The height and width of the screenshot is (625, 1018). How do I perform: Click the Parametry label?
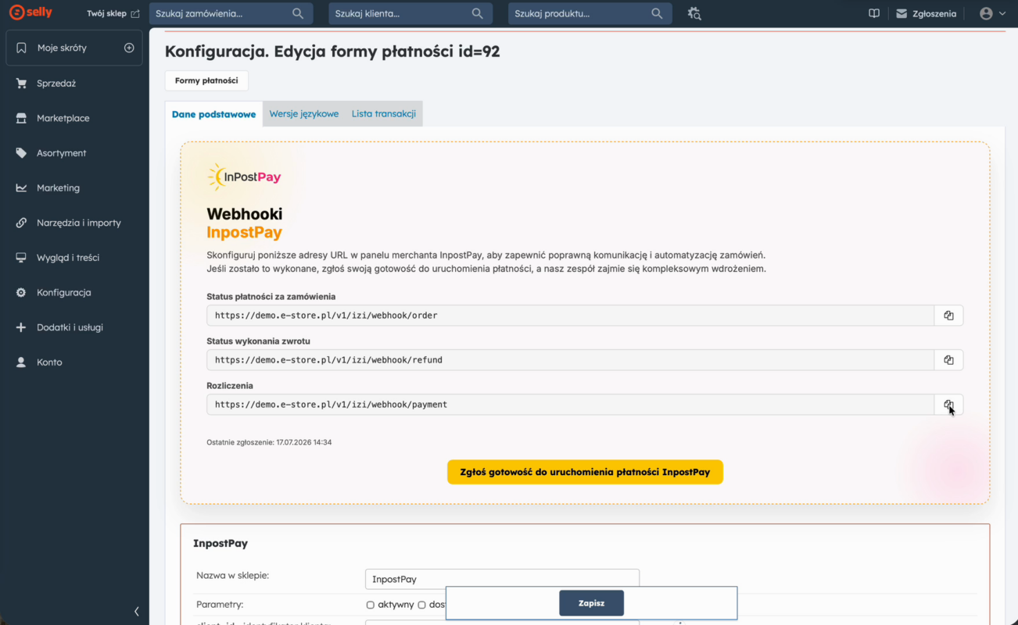(x=220, y=605)
